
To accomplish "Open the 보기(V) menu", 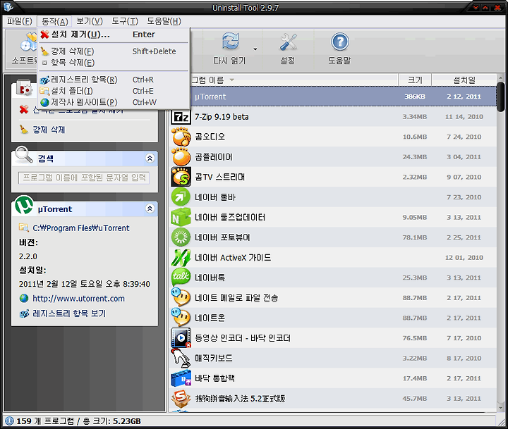I will pyautogui.click(x=90, y=21).
